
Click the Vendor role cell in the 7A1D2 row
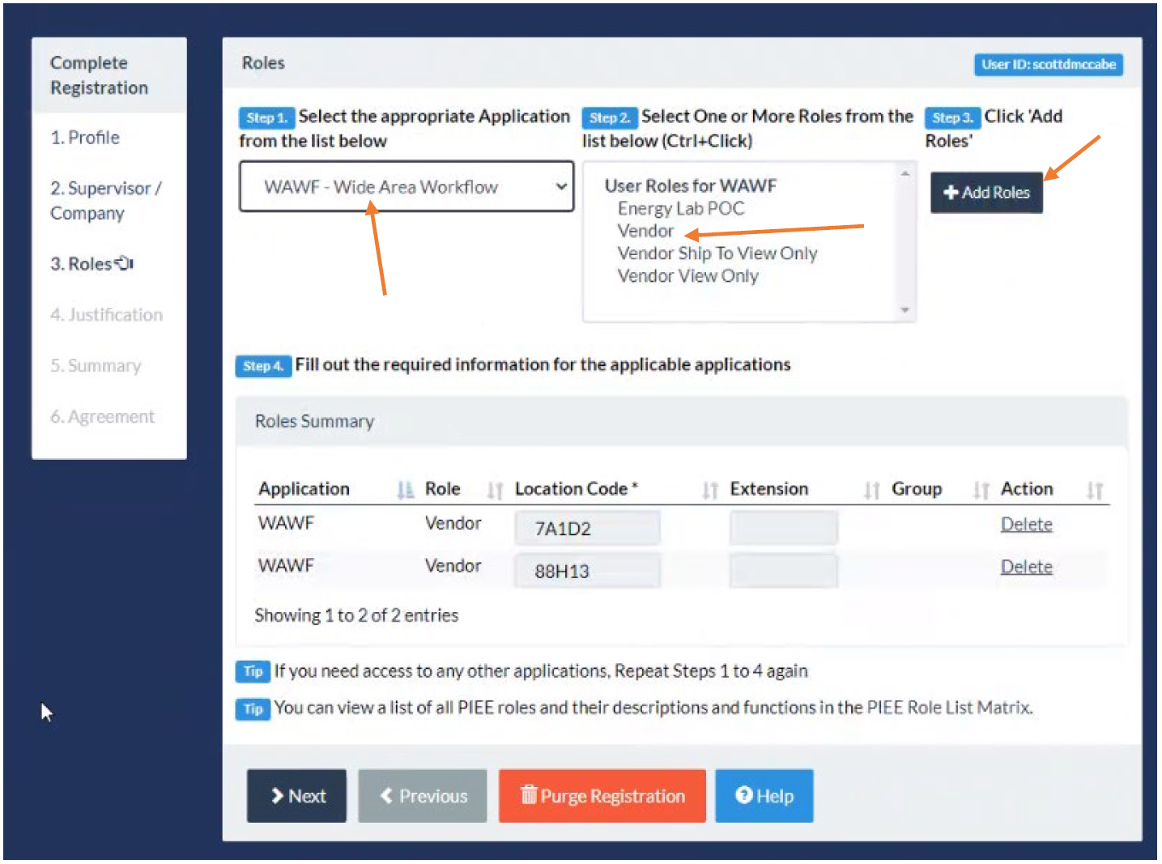click(x=453, y=523)
